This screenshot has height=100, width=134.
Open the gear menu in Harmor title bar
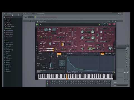coord(38,22)
